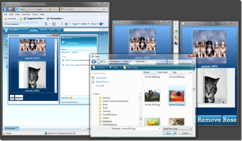The height and width of the screenshot is (141, 242).
Task: Click the Open dialog search magnifier
Action: [x=193, y=62]
